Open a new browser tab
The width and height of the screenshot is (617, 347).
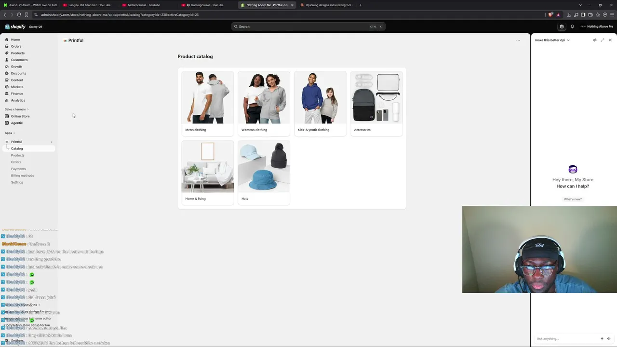coord(360,5)
